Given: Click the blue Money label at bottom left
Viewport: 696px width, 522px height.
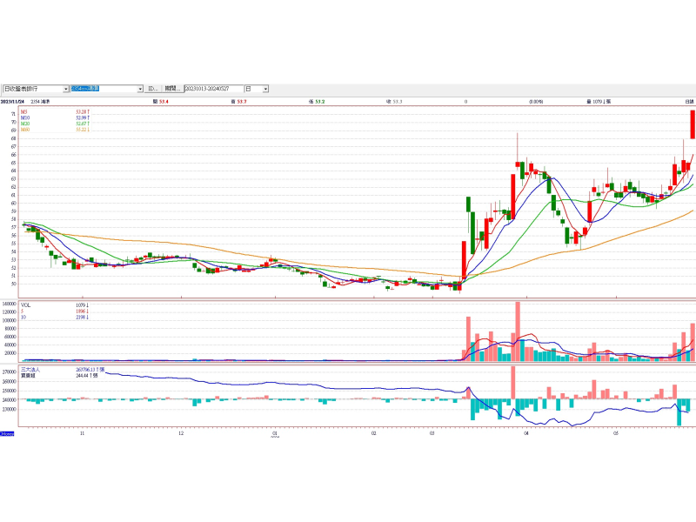Looking at the screenshot, I should pyautogui.click(x=7, y=432).
